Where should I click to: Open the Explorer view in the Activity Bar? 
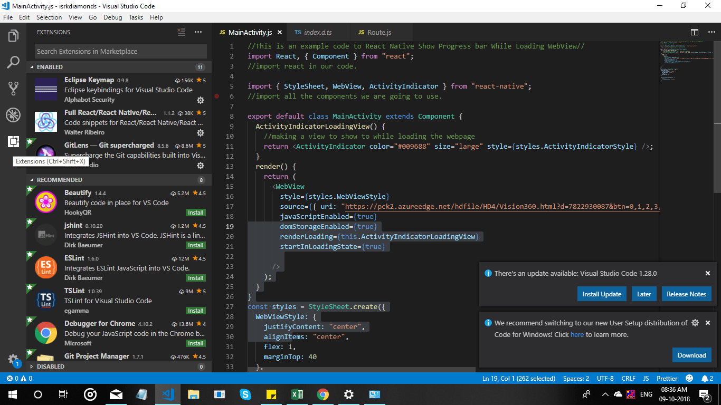tap(13, 36)
